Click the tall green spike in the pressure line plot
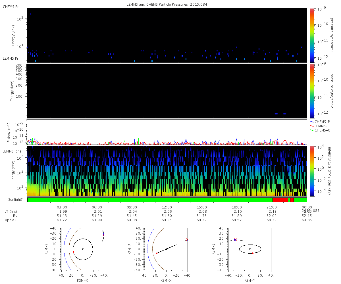This screenshot has height=284, width=341. [x=190, y=136]
